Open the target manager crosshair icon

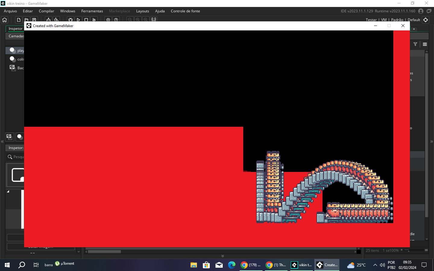[x=426, y=20]
